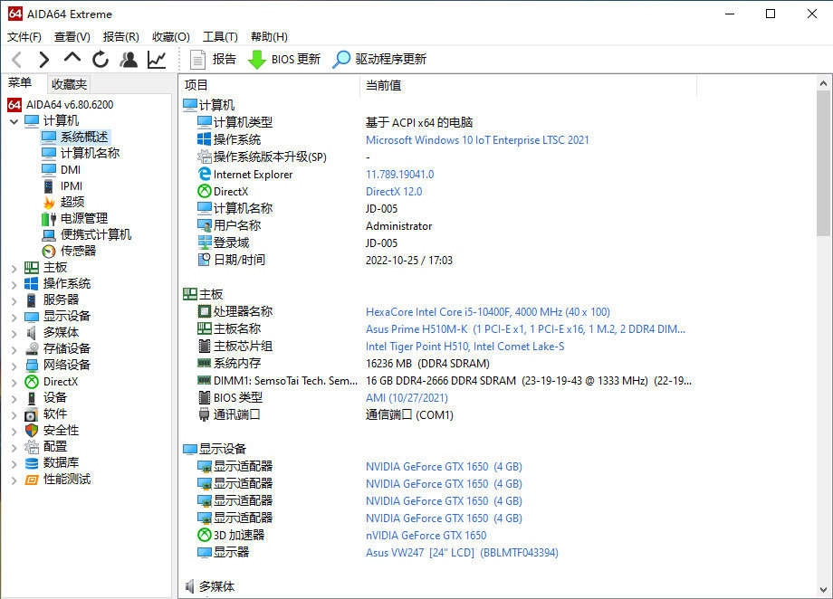
Task: Open the graph chart icon in toolbar
Action: [157, 60]
